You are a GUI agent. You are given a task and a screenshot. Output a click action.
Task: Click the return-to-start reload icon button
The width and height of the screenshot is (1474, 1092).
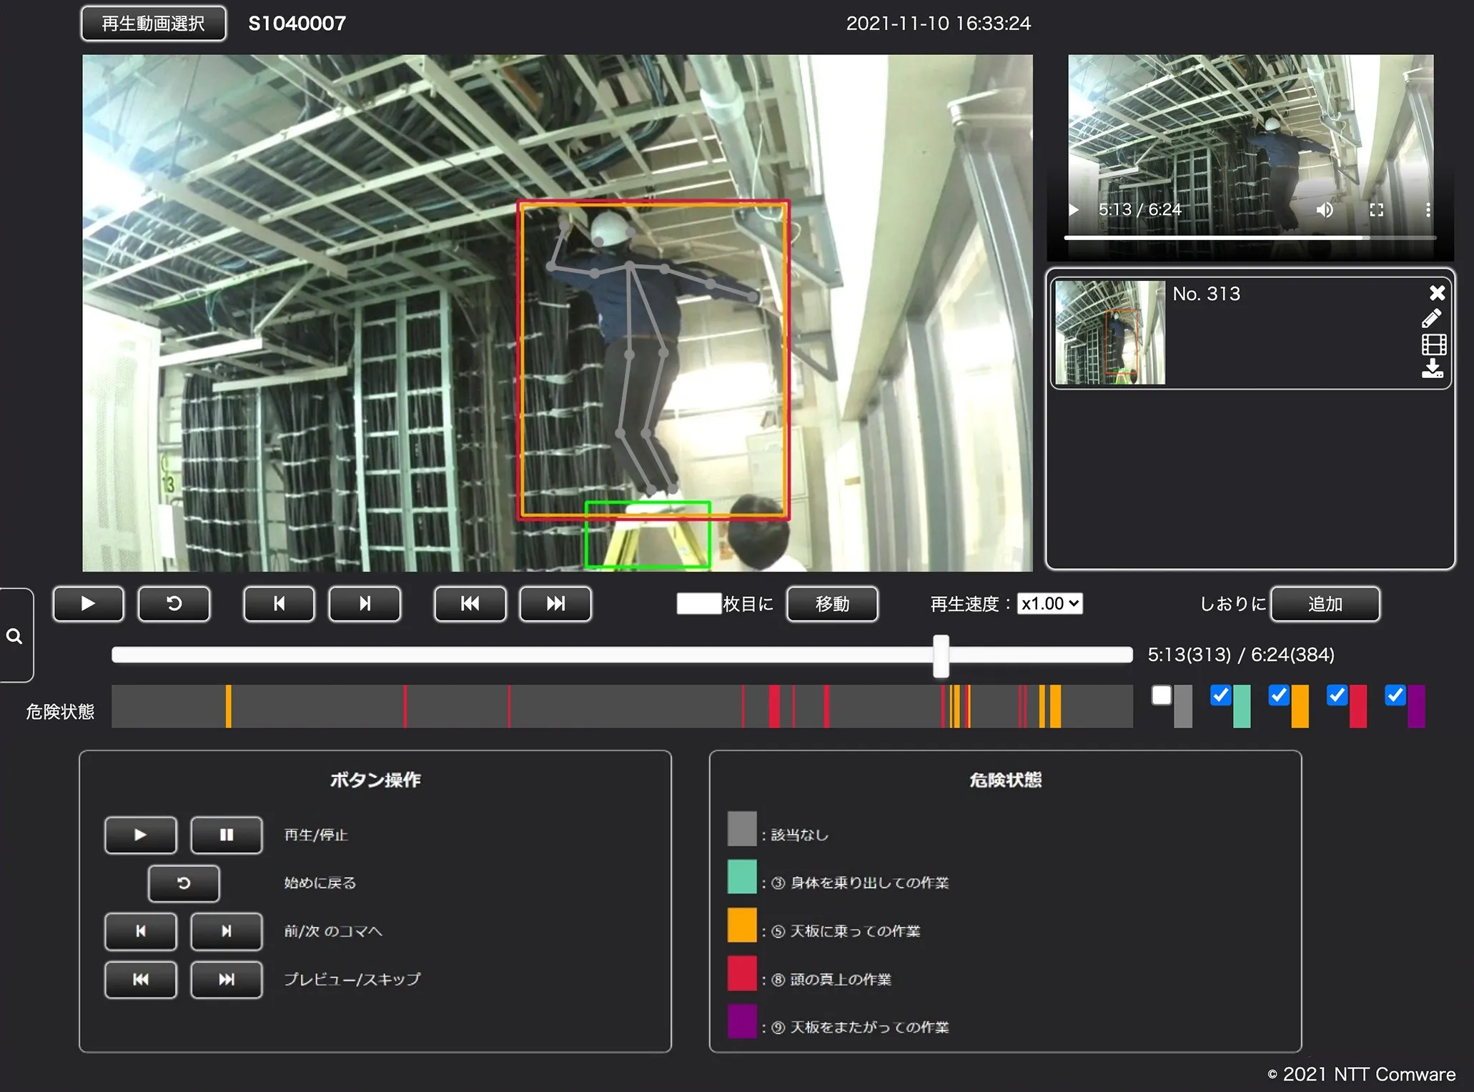point(174,604)
